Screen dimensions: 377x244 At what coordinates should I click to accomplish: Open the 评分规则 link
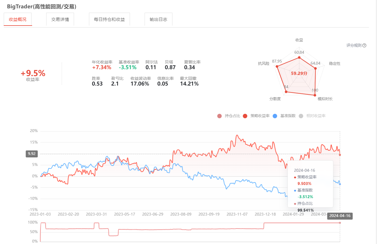(354, 45)
